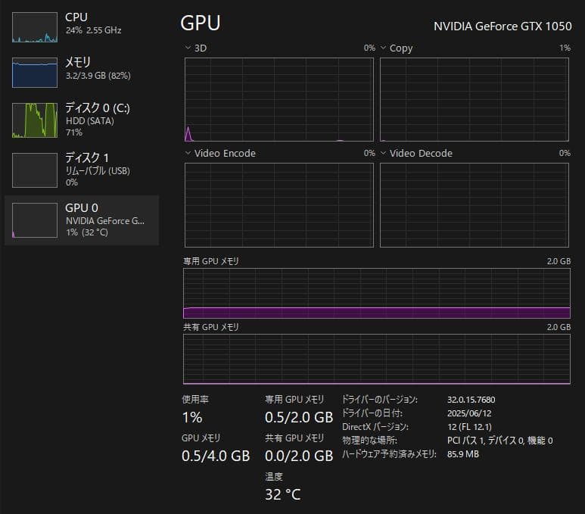Expand the Video Encode engine dropdown
585x514 pixels.
coord(188,154)
